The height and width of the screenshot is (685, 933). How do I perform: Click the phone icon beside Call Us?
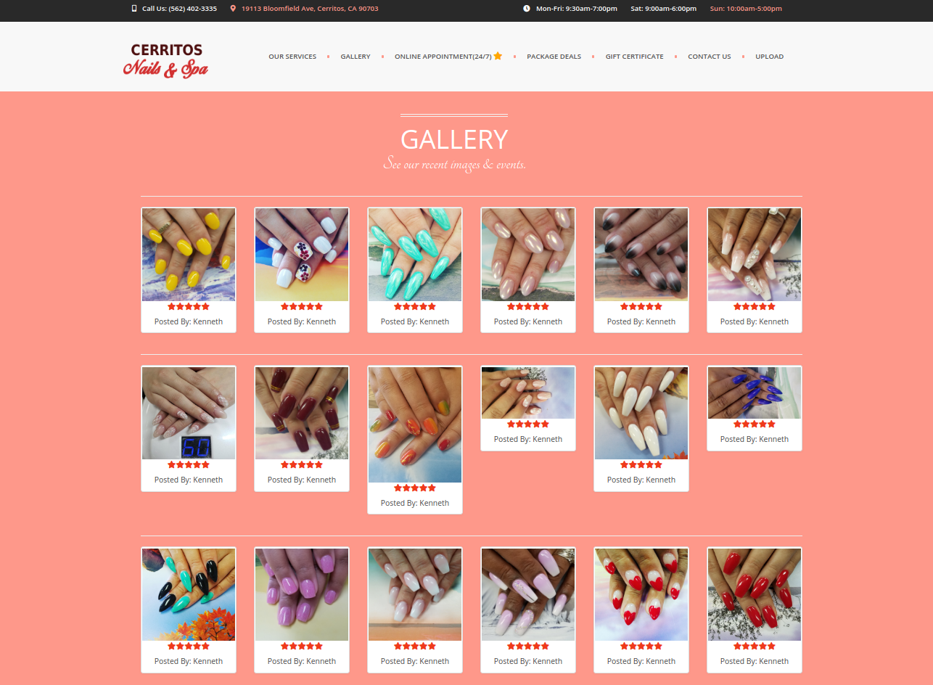[x=134, y=9]
